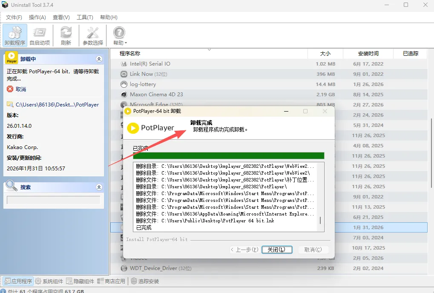The height and width of the screenshot is (293, 434).
Task: Select the Link Now (32位) row
Action: click(x=269, y=74)
